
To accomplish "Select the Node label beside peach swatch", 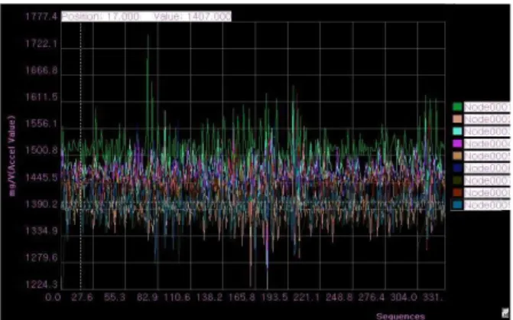I will pyautogui.click(x=487, y=119).
